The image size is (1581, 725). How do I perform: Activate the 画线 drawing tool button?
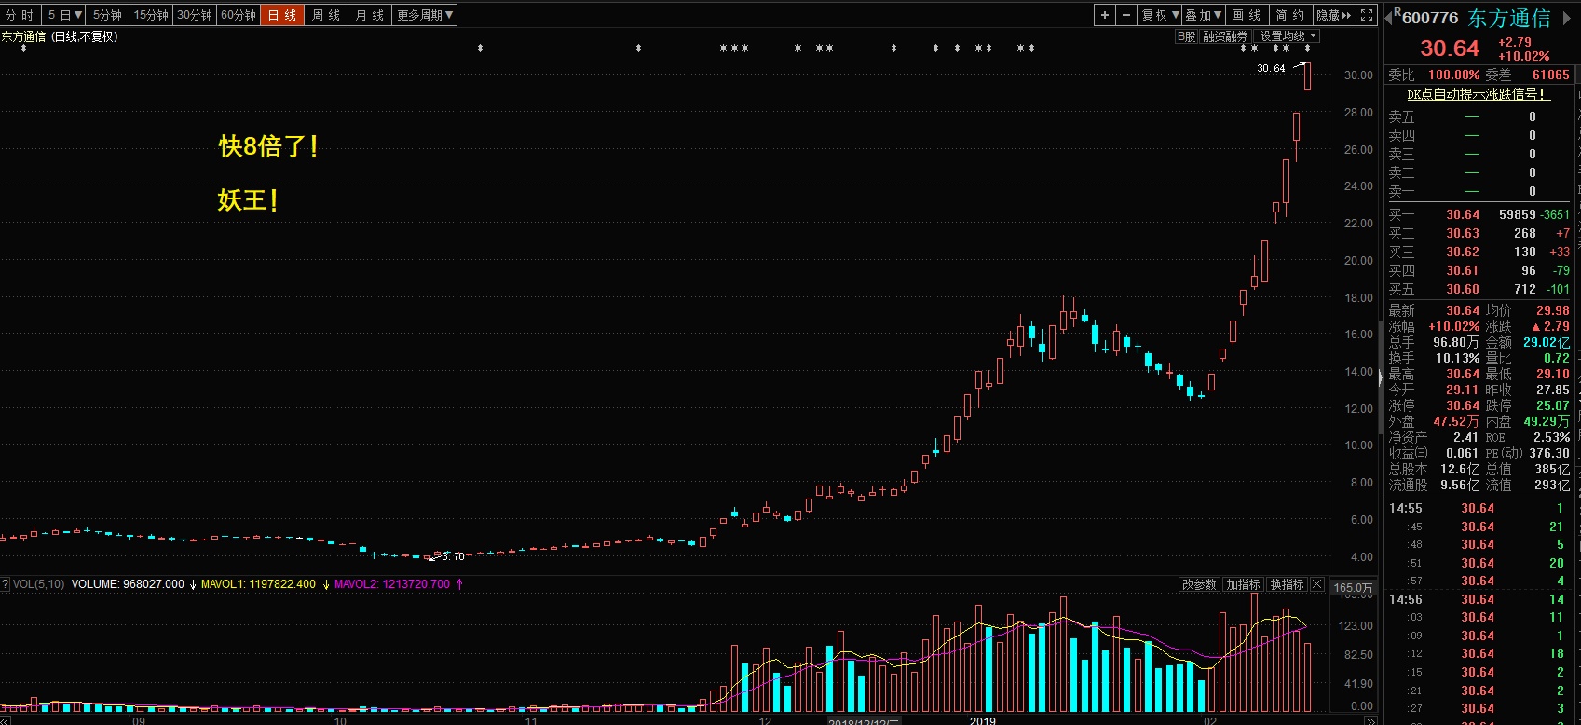pyautogui.click(x=1247, y=15)
